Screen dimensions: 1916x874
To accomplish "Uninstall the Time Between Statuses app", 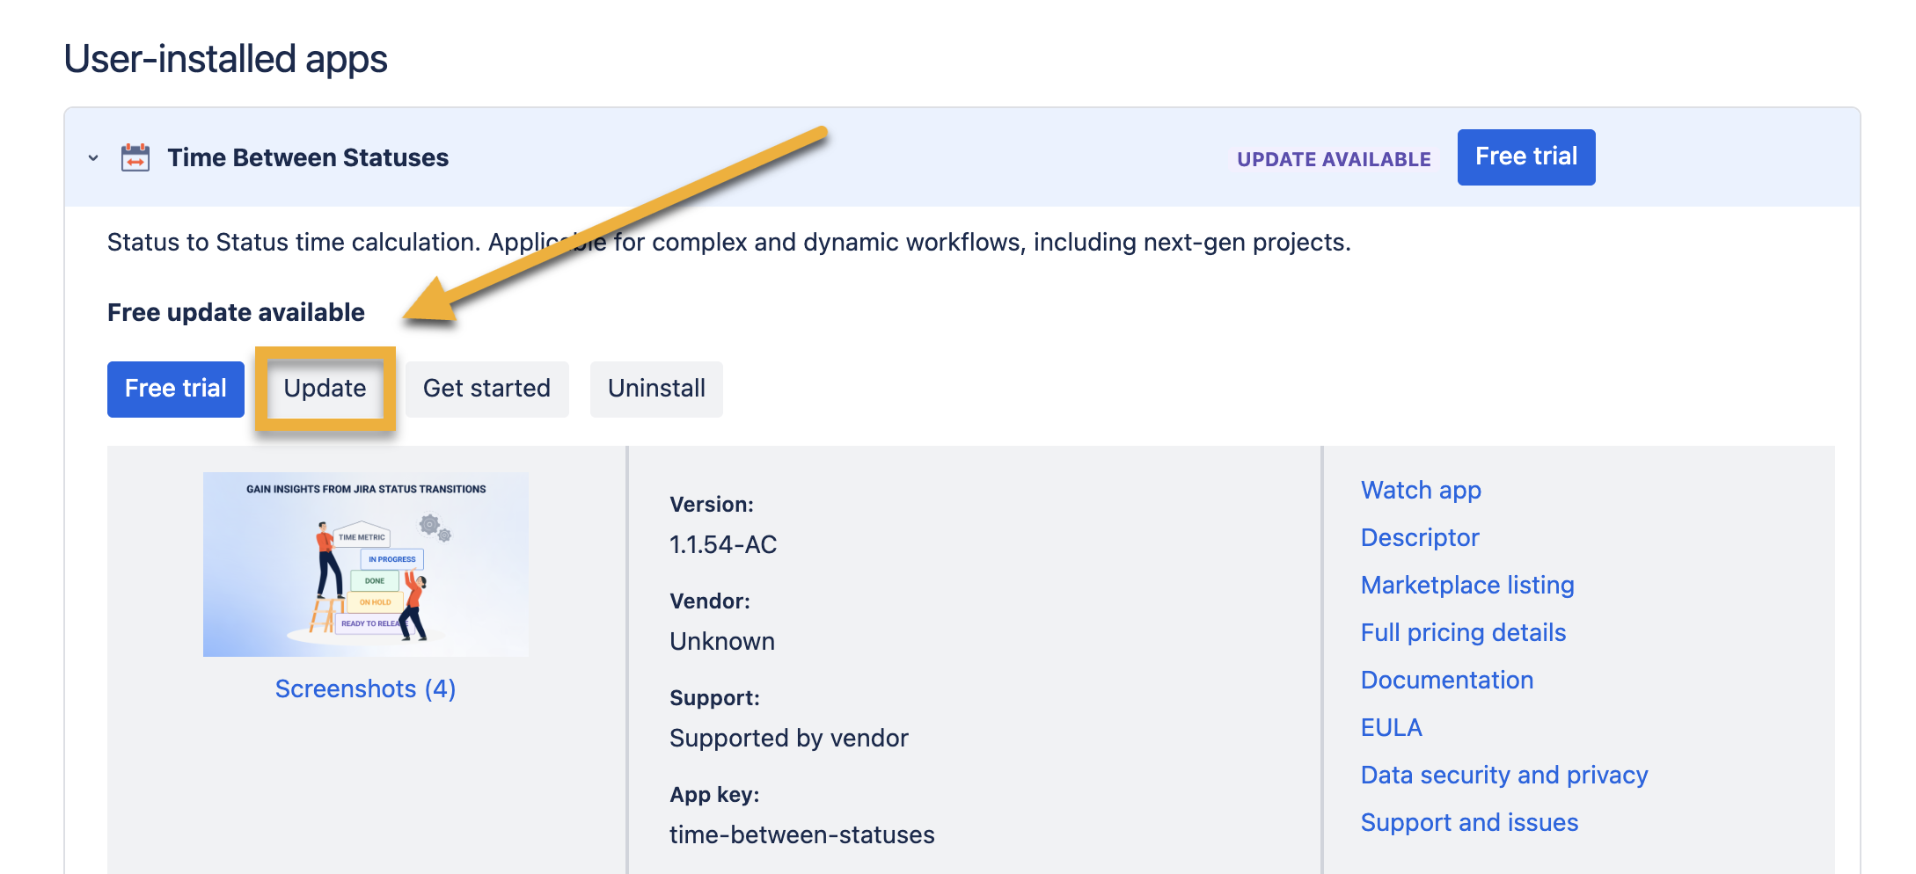I will point(656,389).
